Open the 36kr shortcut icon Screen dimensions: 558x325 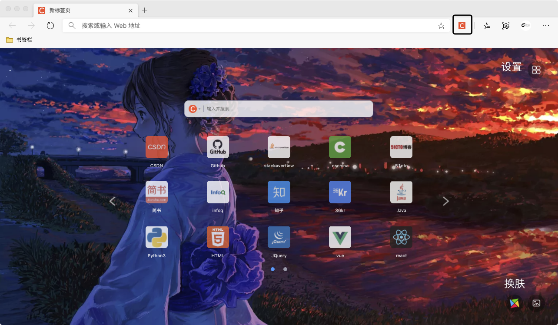coord(340,192)
